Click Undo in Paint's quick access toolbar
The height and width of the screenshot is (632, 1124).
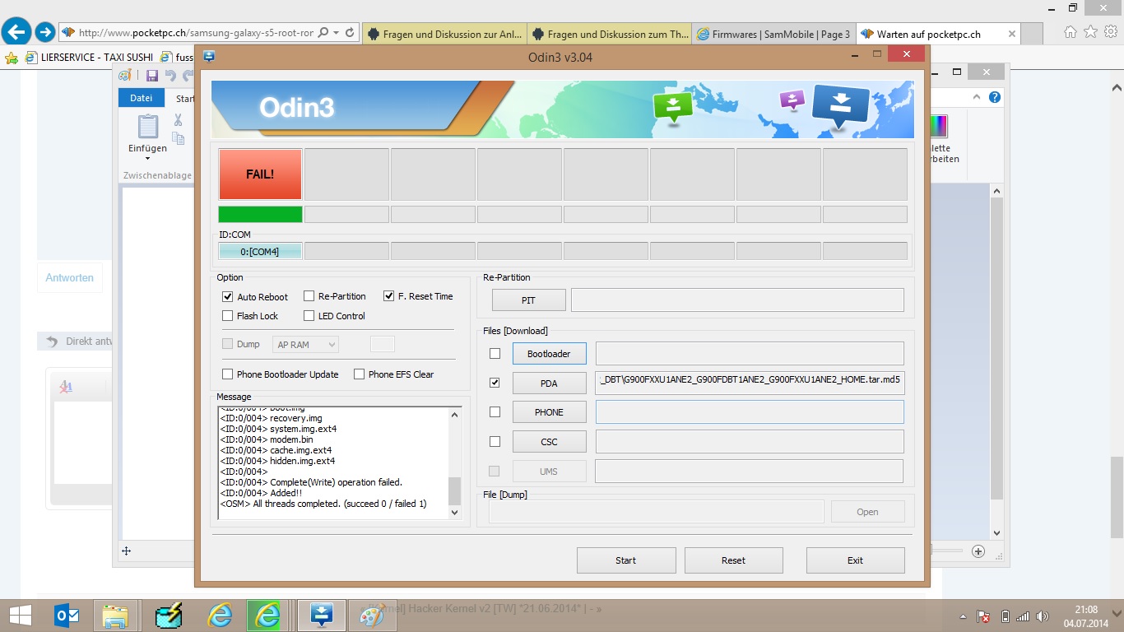[170, 76]
